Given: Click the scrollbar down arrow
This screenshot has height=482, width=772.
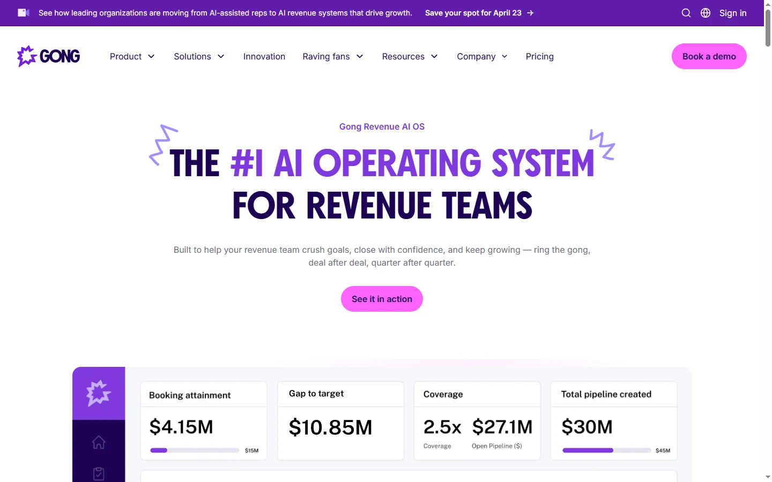Looking at the screenshot, I should (x=768, y=477).
